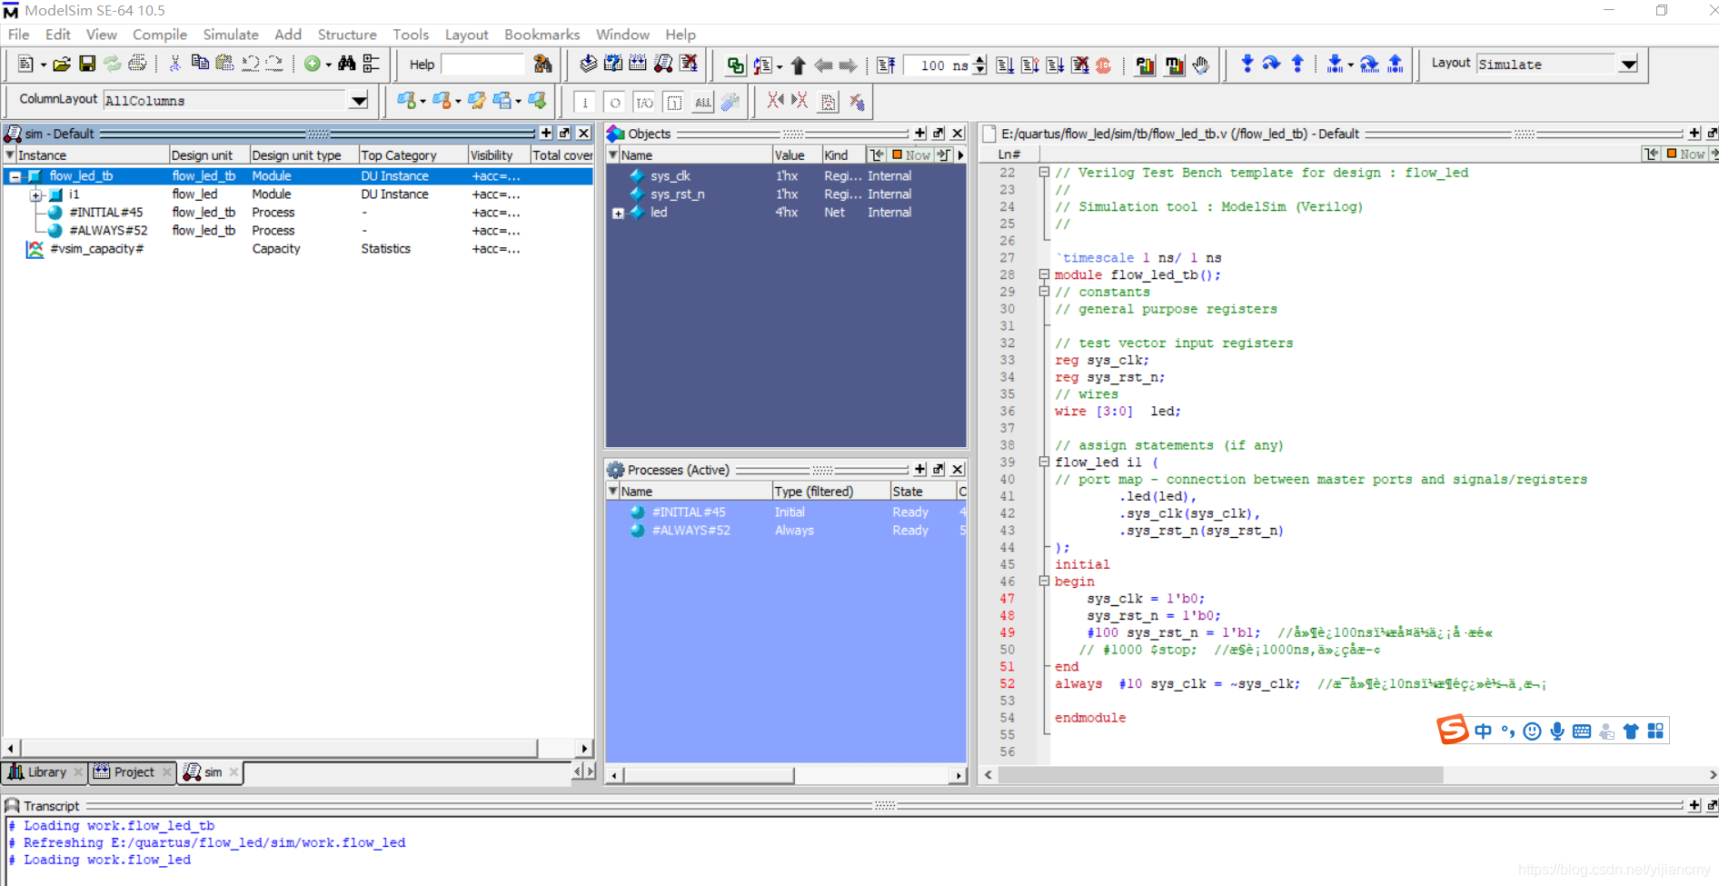Click the New file toolbar icon
This screenshot has width=1719, height=886.
tap(25, 64)
